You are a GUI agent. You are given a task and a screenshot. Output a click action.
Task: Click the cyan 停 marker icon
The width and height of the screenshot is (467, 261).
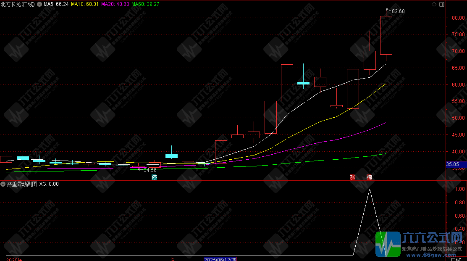[x=154, y=177]
